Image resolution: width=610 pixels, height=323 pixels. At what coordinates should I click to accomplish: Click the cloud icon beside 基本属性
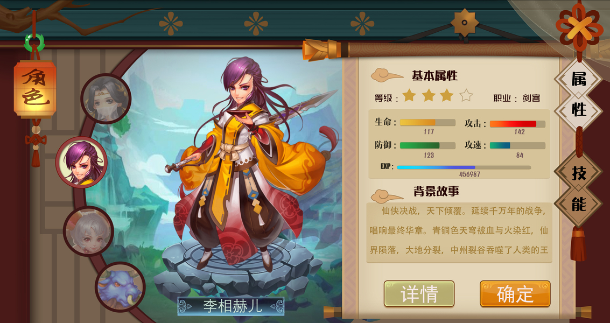[387, 75]
